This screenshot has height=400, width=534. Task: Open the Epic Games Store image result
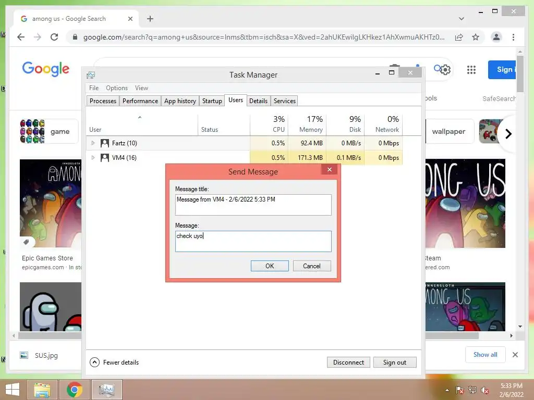tap(51, 203)
